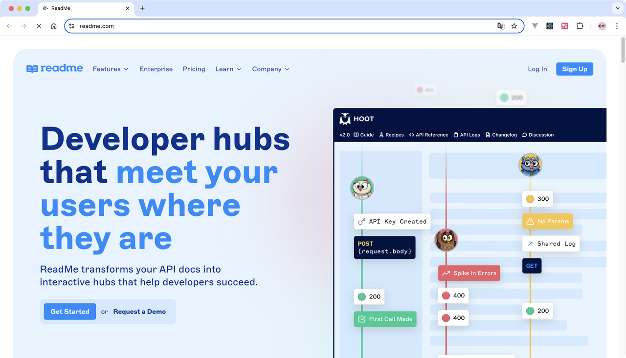The image size is (626, 358).
Task: Select the ReadMe browser tab
Action: [x=86, y=8]
